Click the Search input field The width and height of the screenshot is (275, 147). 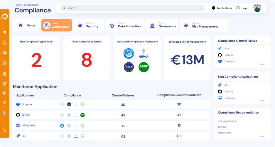(x=133, y=8)
